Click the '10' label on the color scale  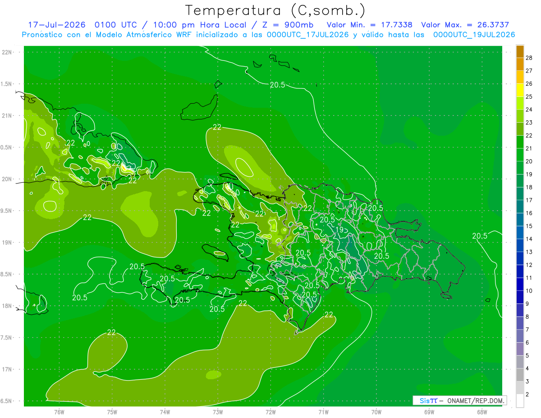click(529, 291)
